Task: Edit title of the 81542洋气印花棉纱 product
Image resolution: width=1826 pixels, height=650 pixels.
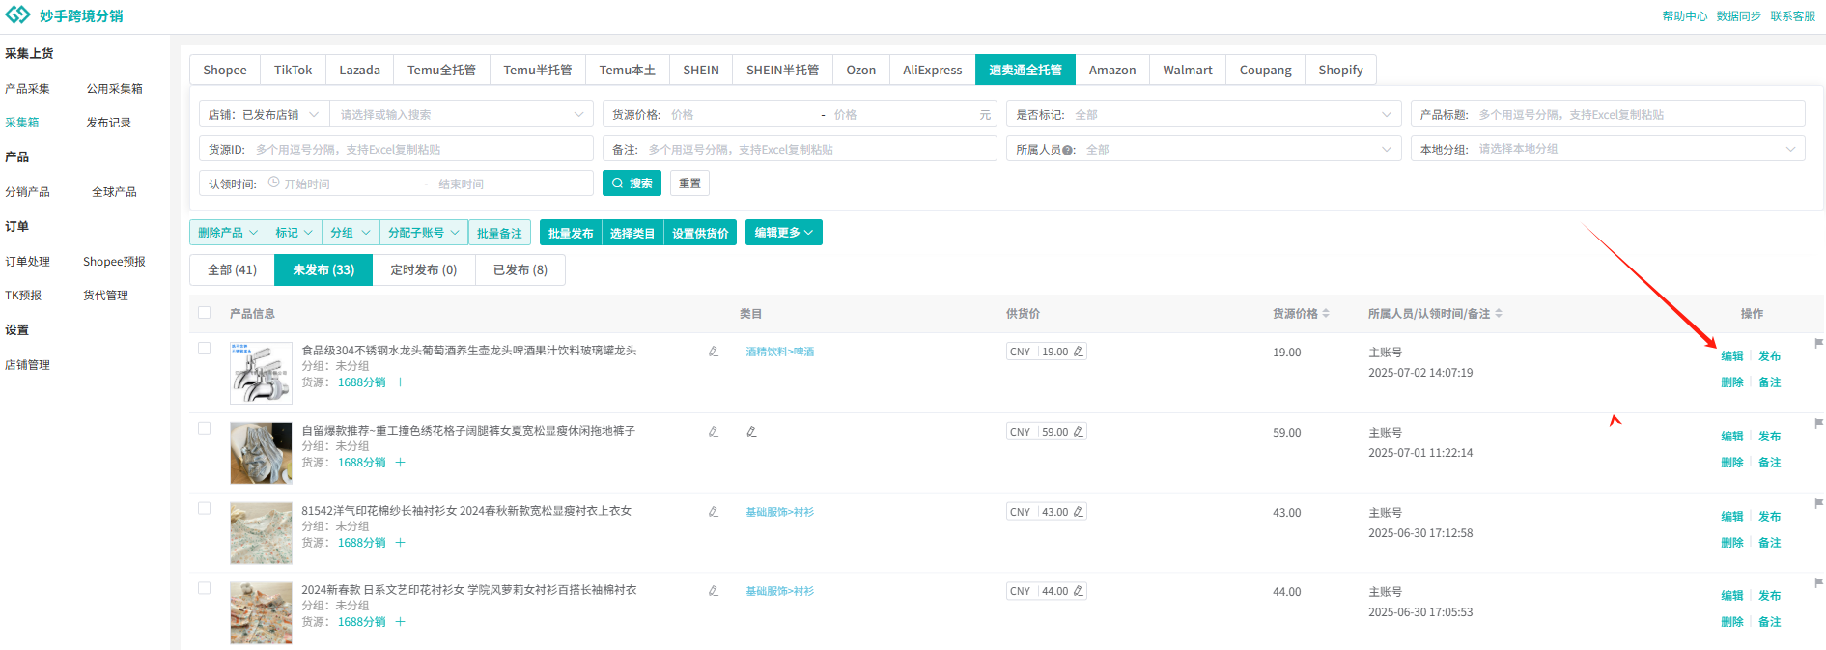Action: click(713, 512)
